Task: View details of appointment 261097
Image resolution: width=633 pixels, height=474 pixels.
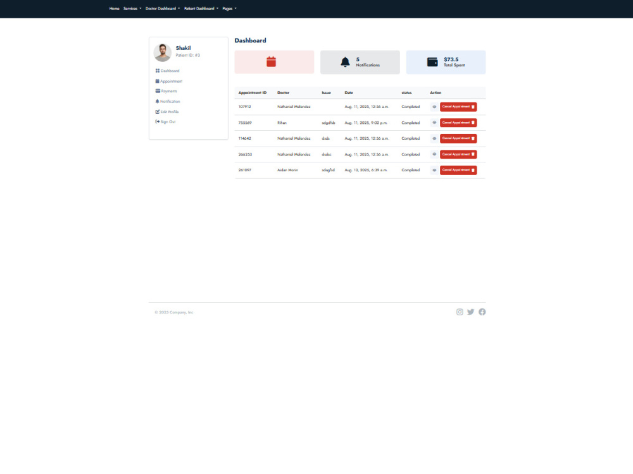Action: pos(434,170)
